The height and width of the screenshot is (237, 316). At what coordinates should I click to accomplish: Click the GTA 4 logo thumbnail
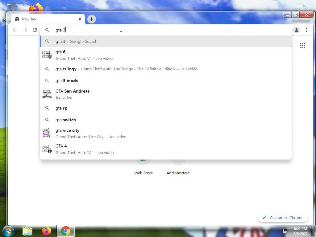[47, 149]
